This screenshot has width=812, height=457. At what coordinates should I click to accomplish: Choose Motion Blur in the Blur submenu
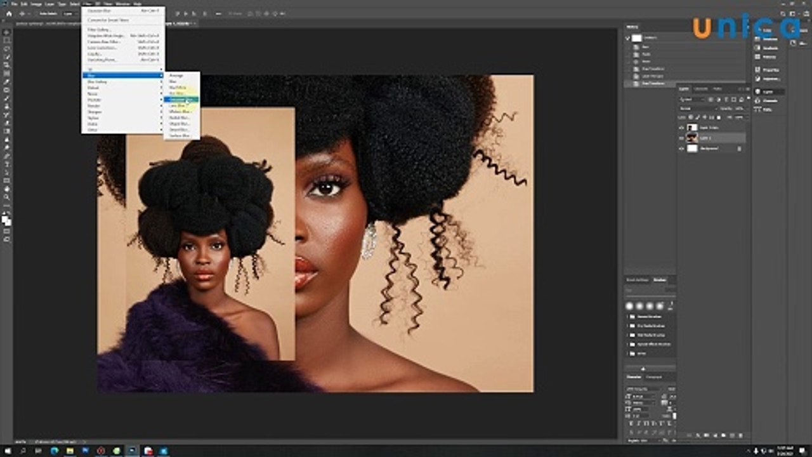point(181,112)
